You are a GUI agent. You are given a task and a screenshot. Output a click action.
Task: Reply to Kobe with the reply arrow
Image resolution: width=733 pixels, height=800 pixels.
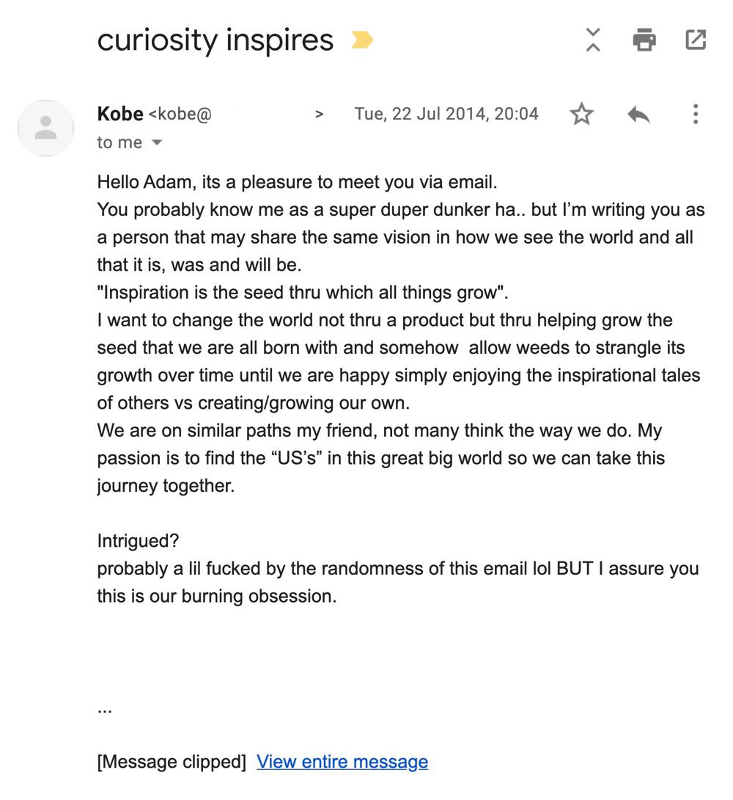(x=637, y=114)
